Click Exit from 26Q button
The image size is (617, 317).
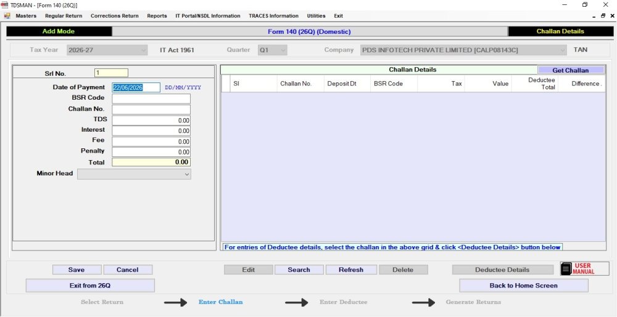90,286
